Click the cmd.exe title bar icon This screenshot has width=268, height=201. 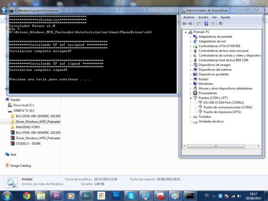tap(11, 11)
